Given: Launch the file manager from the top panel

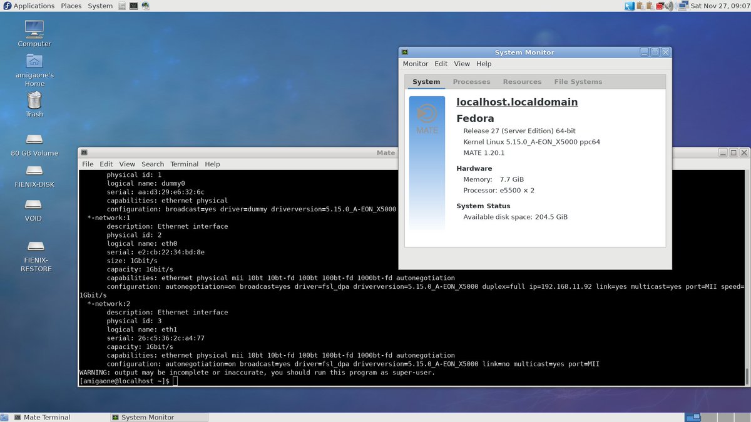Looking at the screenshot, I should (x=121, y=6).
